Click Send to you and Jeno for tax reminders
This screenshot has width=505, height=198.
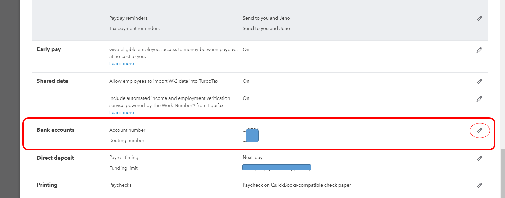[266, 28]
